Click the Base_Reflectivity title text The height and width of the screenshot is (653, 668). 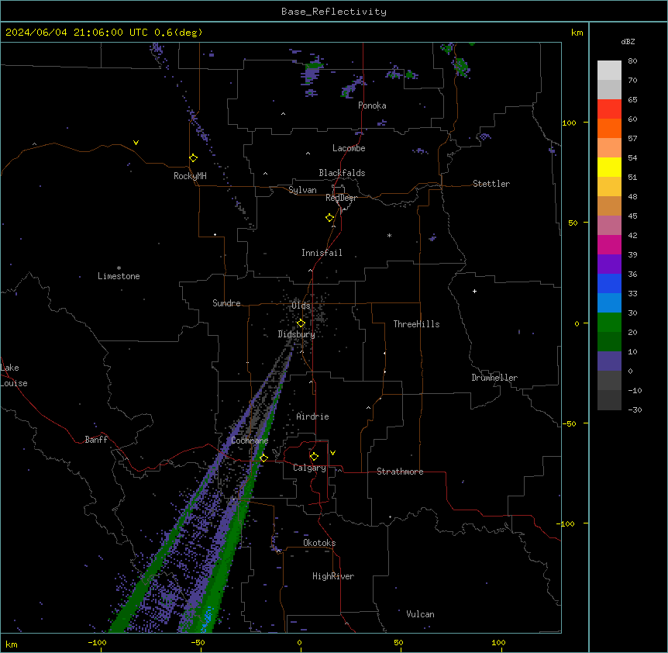[334, 12]
